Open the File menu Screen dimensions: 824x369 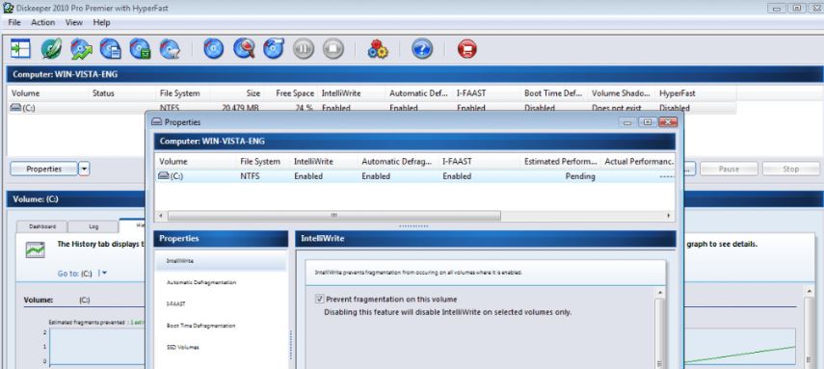pyautogui.click(x=14, y=22)
